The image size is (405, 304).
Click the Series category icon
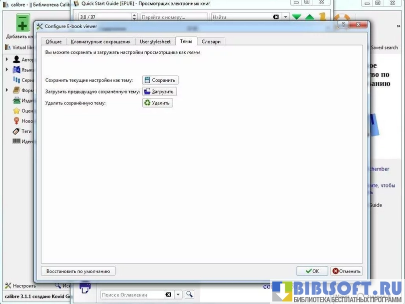click(x=17, y=80)
